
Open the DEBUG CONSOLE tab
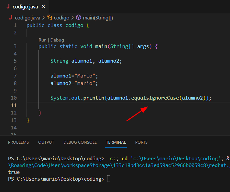point(80,142)
